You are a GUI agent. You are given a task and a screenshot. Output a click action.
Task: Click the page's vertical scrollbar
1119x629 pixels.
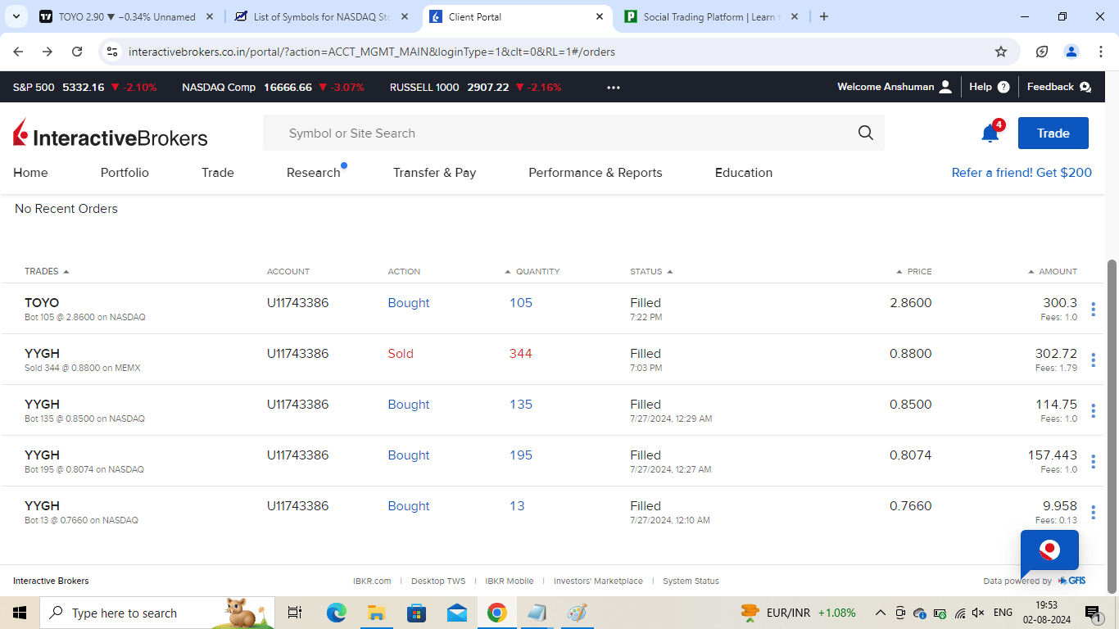[x=1112, y=426]
